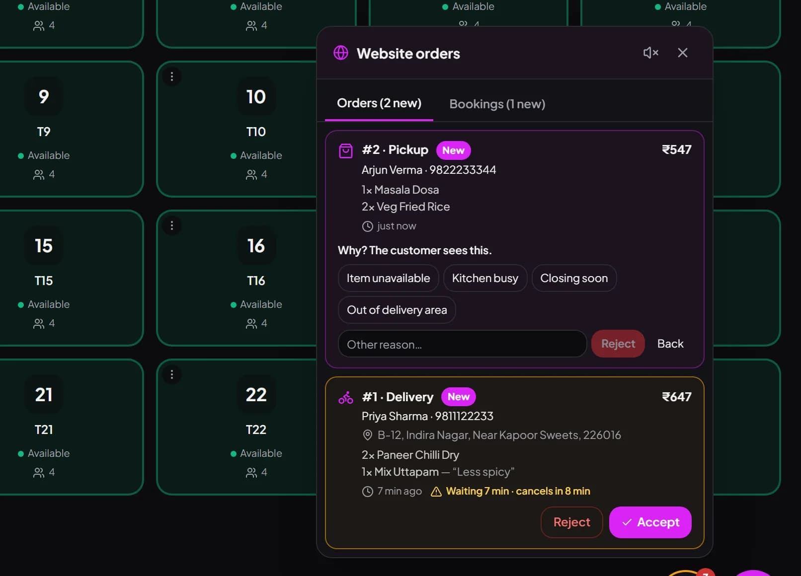Click customer name Priya Sharma · 9811122233
Screen dimensions: 801x576
tap(427, 416)
